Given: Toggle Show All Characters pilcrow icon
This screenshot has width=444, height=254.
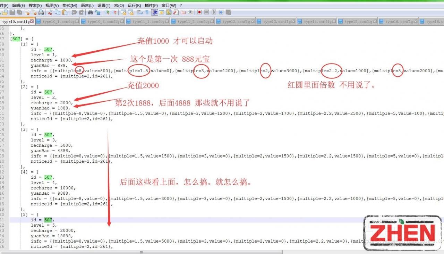Looking at the screenshot, I should (147, 12).
